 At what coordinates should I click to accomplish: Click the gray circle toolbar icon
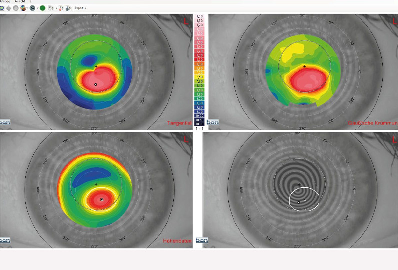pyautogui.click(x=16, y=8)
